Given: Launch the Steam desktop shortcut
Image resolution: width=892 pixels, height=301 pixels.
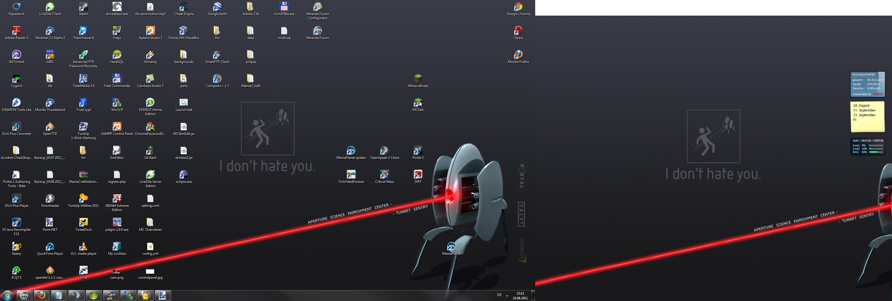Looking at the screenshot, I should click(83, 9).
